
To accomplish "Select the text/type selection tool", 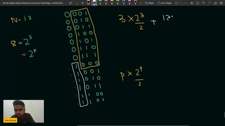I will 71,3.
